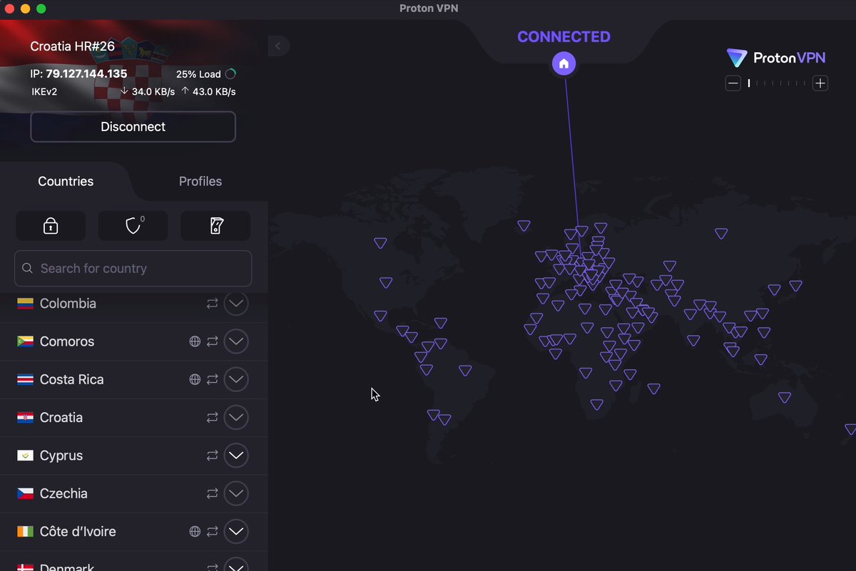Click the Czechia flag icon
Screen dimensions: 856x571
(26, 493)
